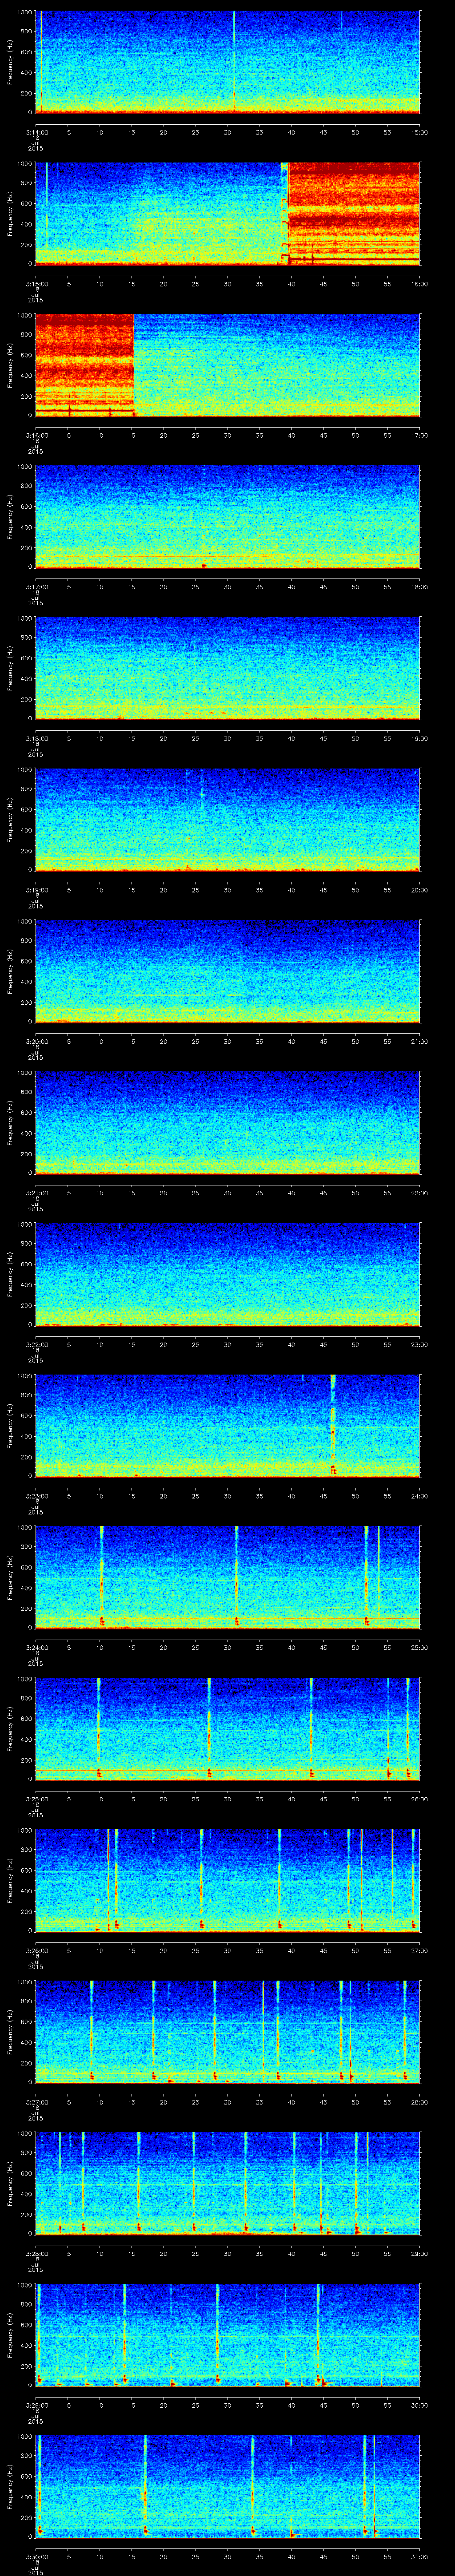Click the 28:00 end time label
Viewport: 455px width, 2576px height.
click(419, 2102)
